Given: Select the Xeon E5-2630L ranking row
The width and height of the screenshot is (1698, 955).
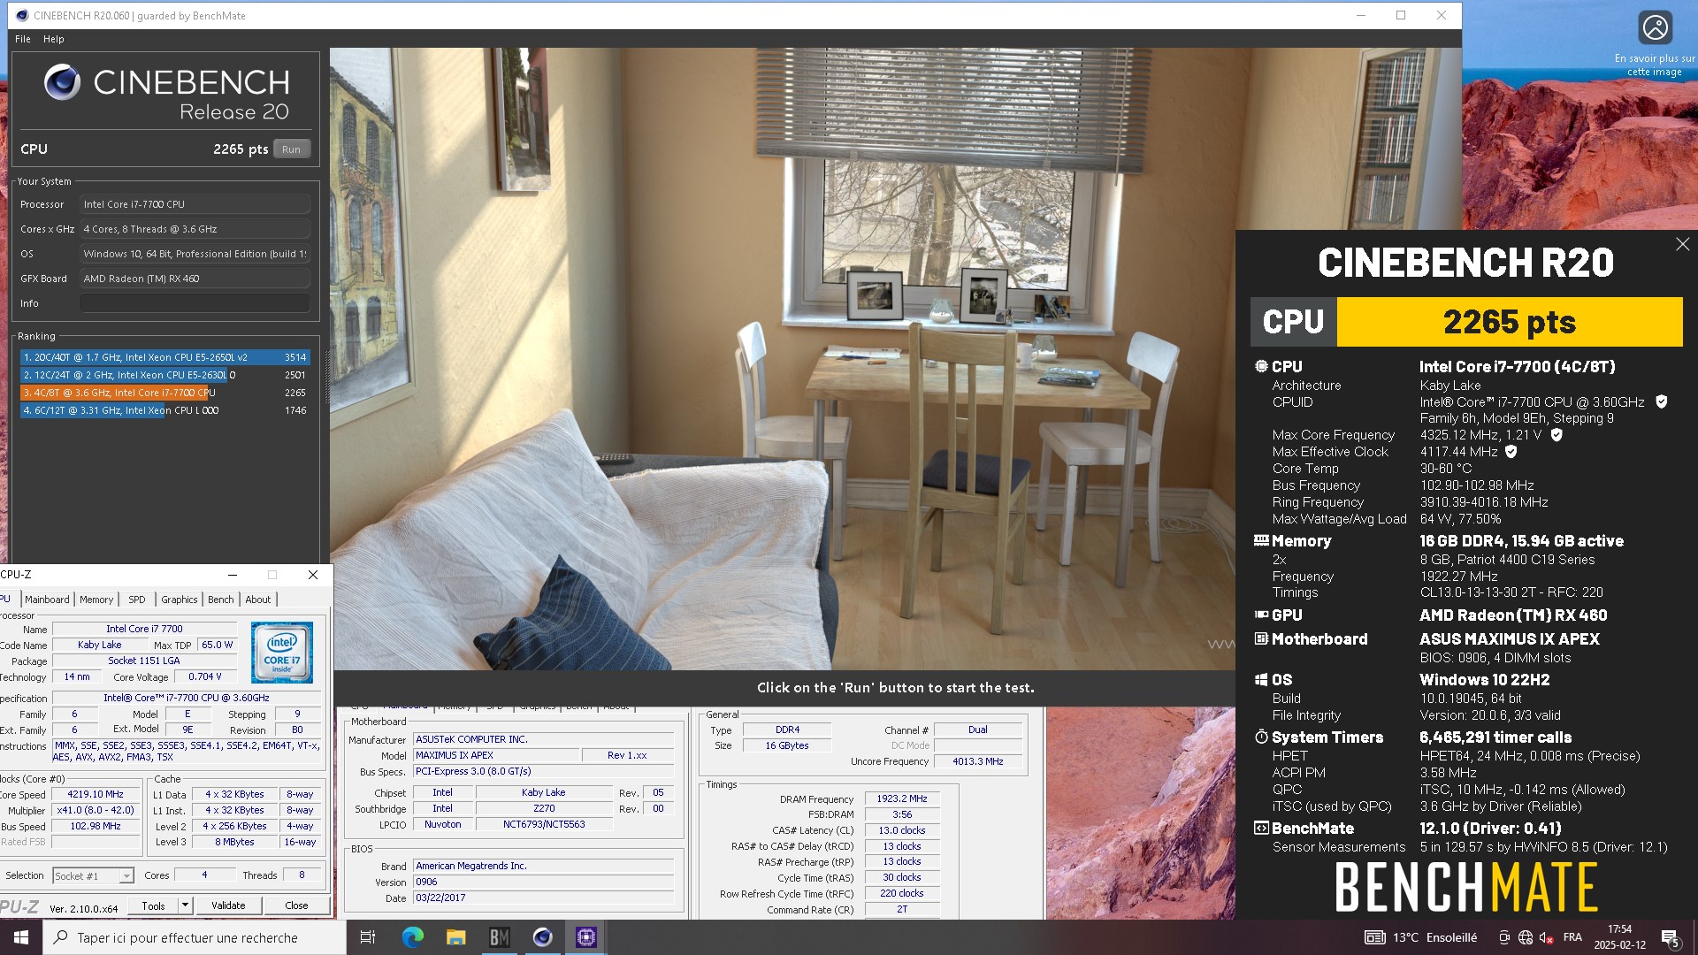Looking at the screenshot, I should click(164, 375).
